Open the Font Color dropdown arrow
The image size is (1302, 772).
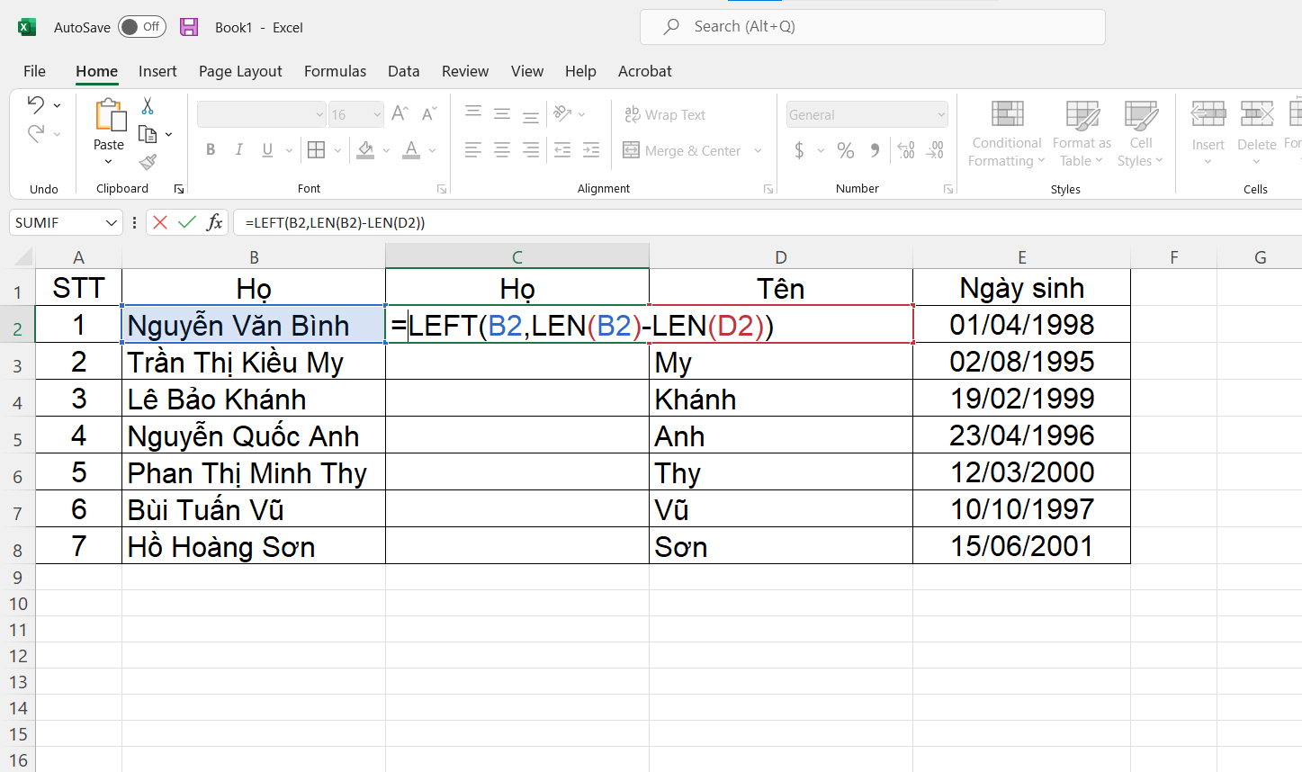pyautogui.click(x=432, y=150)
